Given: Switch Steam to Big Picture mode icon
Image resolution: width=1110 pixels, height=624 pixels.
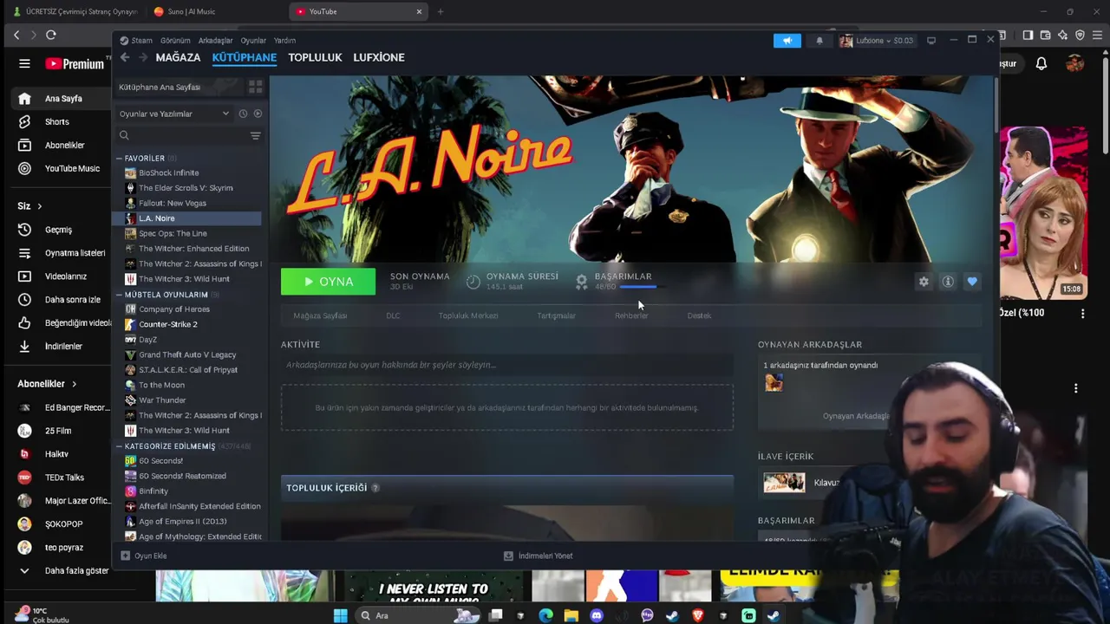Looking at the screenshot, I should [x=931, y=41].
